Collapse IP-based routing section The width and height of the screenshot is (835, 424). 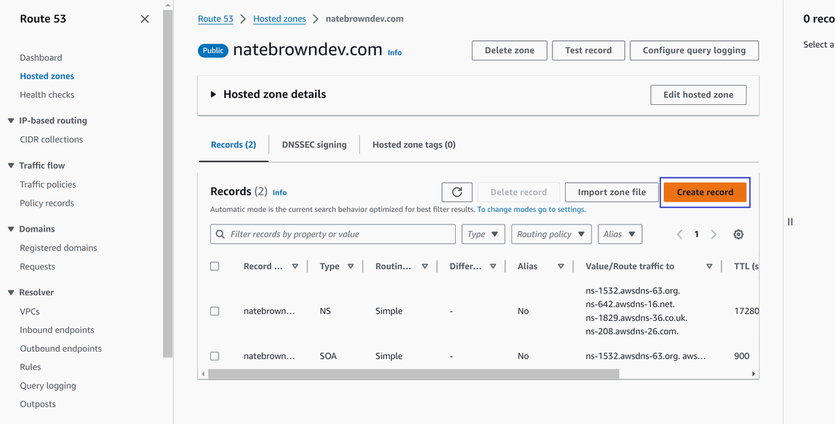[10, 121]
